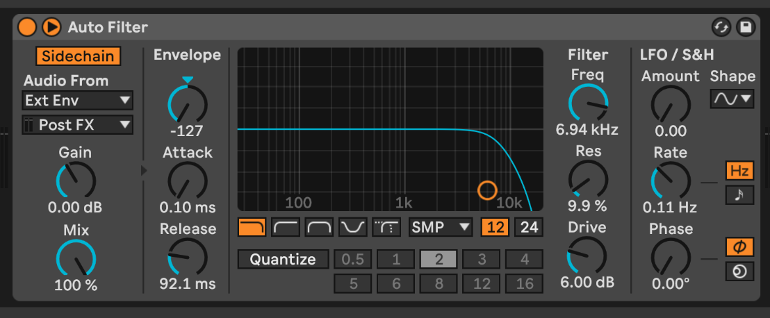Select the notch filter type icon
This screenshot has width=770, height=318.
(x=353, y=227)
